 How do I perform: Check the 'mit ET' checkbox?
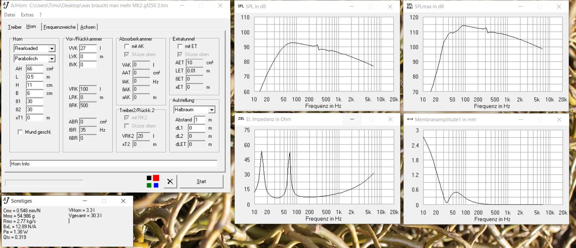tap(180, 46)
